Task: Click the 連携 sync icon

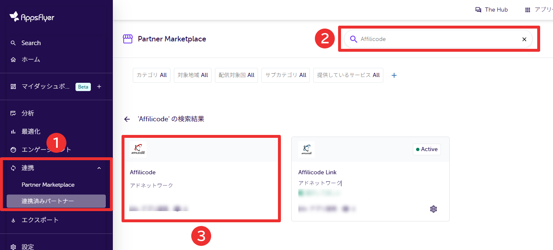Action: coord(13,168)
